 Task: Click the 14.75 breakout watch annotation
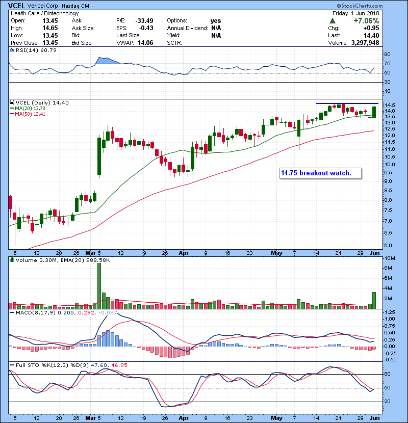[320, 173]
